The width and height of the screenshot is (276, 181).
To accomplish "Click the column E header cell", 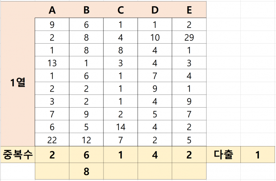I will point(189,11).
